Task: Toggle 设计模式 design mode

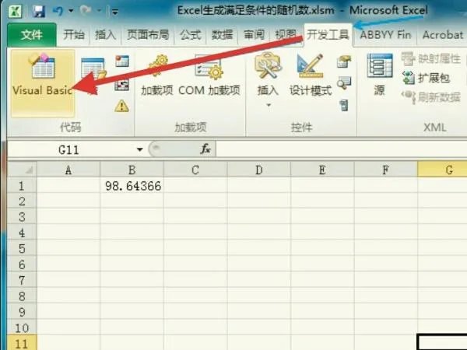Action: coord(310,78)
